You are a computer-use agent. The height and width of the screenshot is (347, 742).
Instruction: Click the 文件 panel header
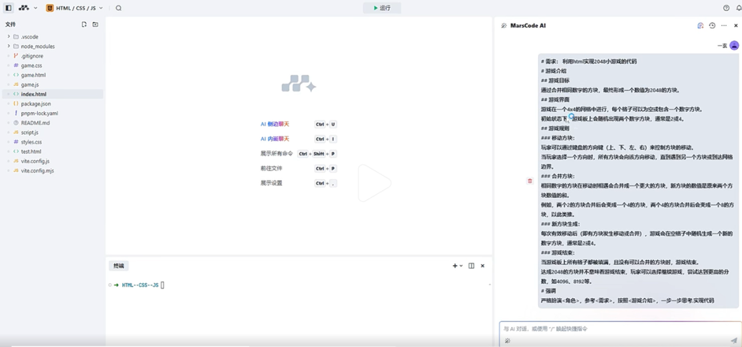click(x=10, y=24)
